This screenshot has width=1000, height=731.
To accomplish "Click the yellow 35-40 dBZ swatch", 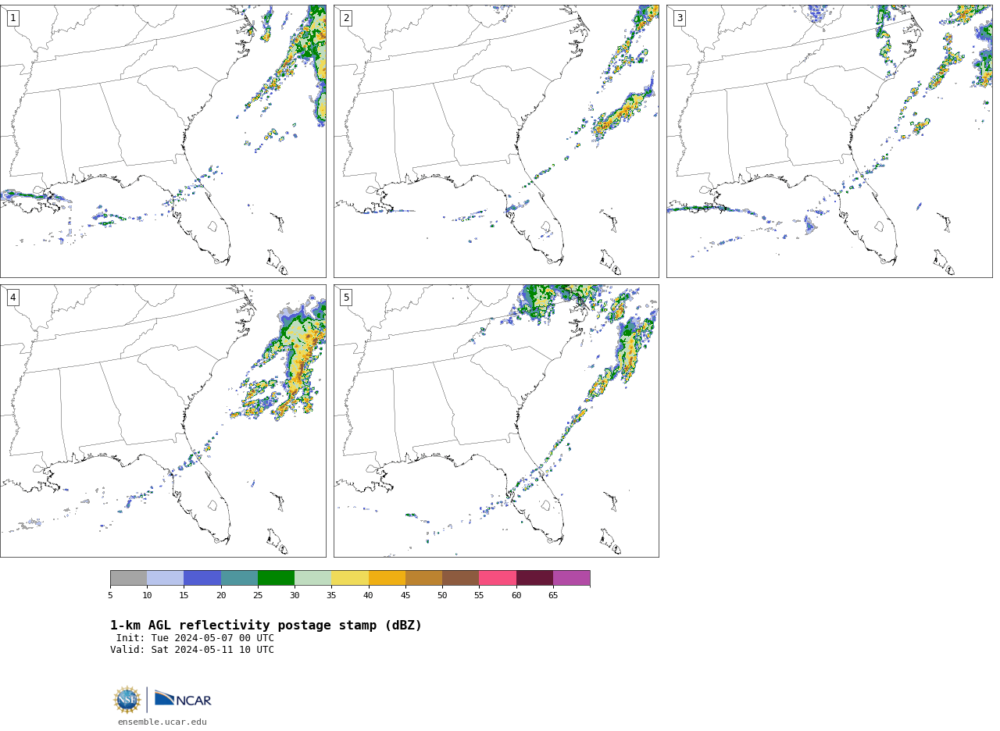I will click(x=350, y=578).
